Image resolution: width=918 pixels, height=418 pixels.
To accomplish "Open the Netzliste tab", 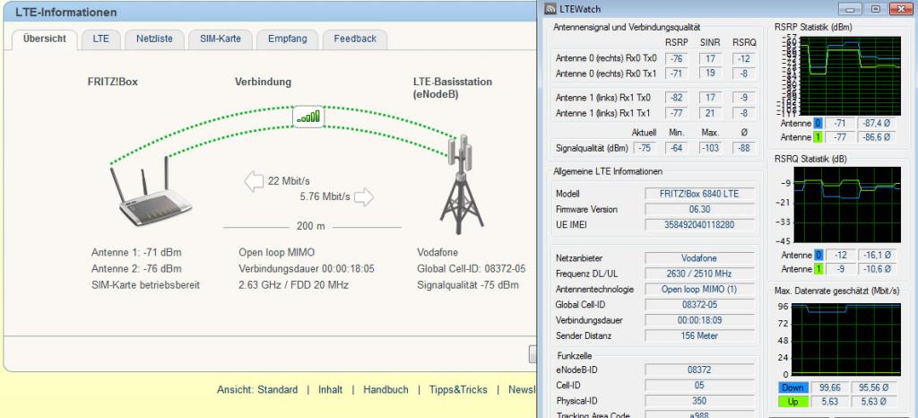I will tap(154, 39).
